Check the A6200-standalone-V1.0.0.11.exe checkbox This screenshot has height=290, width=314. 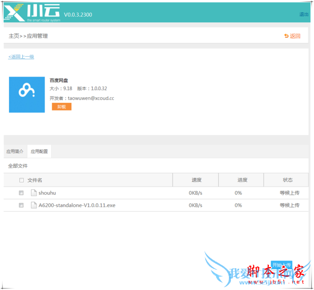click(21, 205)
